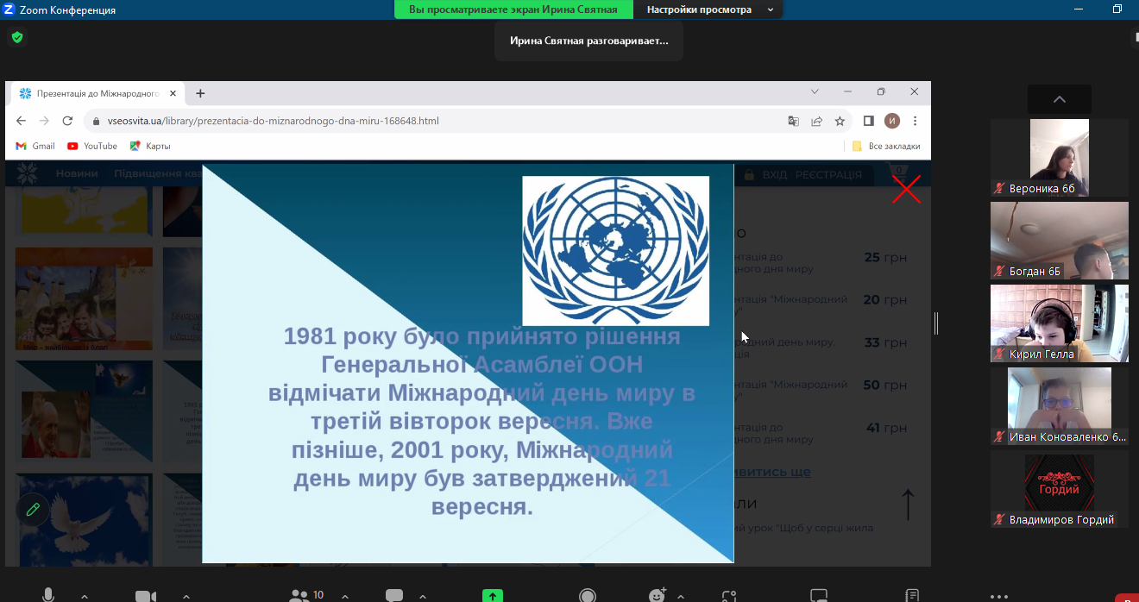Image resolution: width=1139 pixels, height=602 pixels.
Task: Open the YouTube bookmark
Action: click(x=92, y=146)
